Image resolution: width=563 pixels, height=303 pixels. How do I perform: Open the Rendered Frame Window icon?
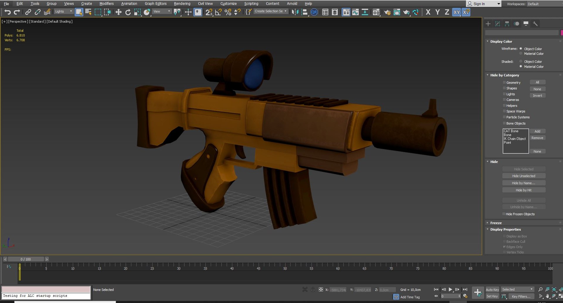(x=397, y=12)
